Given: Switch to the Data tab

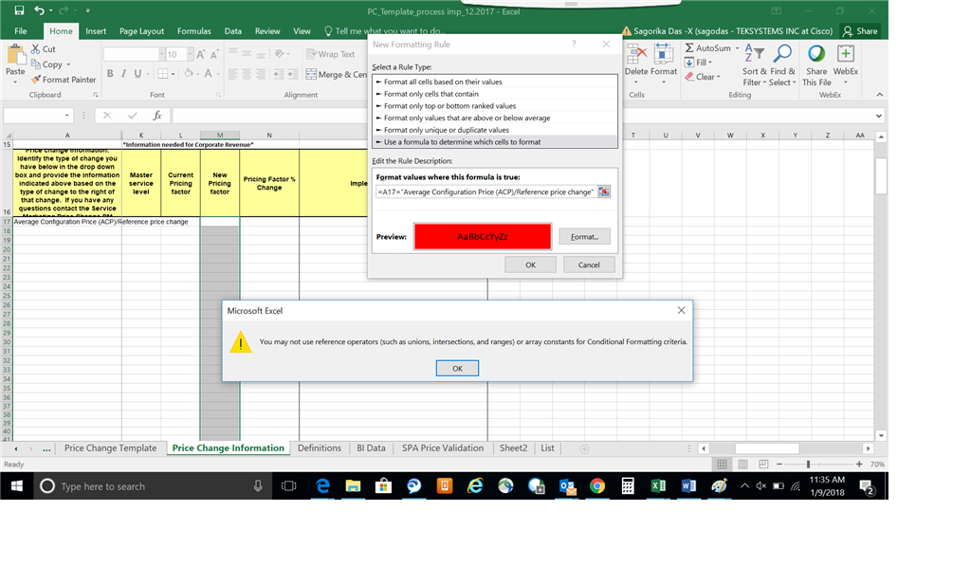Looking at the screenshot, I should coord(233,31).
